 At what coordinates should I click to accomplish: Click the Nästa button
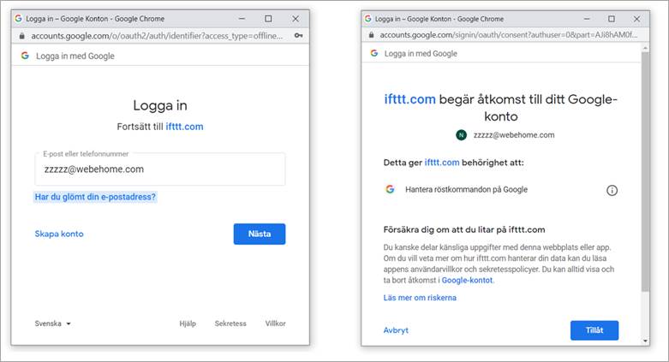pyautogui.click(x=260, y=234)
